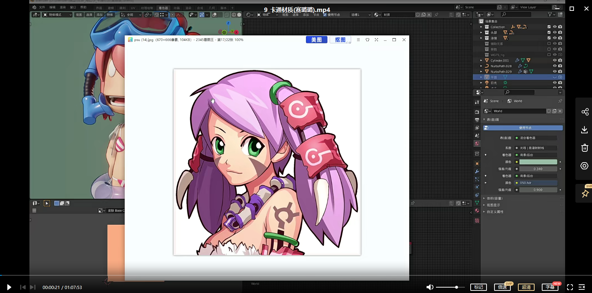This screenshot has height=293, width=592.
Task: Expand the Cylinder.001 tree row
Action: (481, 60)
